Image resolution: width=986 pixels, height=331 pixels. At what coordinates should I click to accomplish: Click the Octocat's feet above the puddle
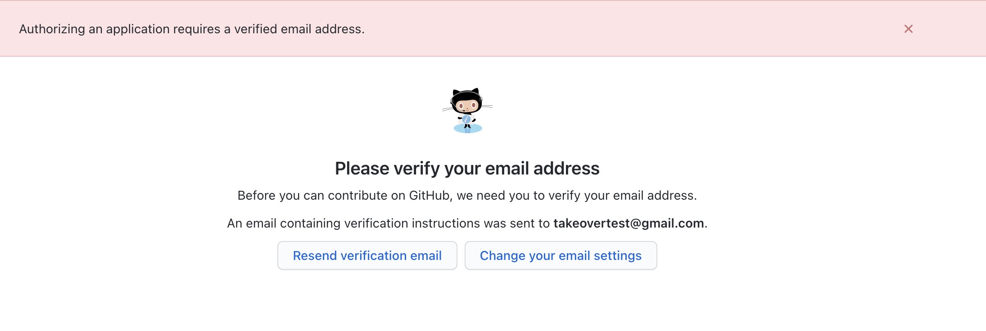click(x=467, y=126)
